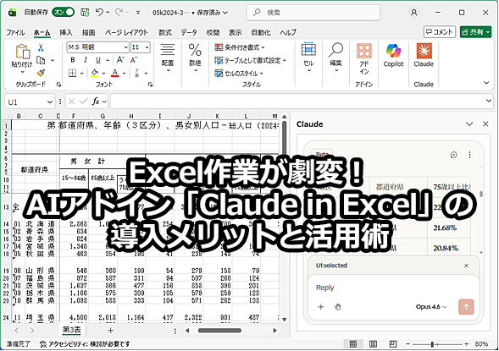Click the 共有 share button
499x351 pixels.
point(475,32)
